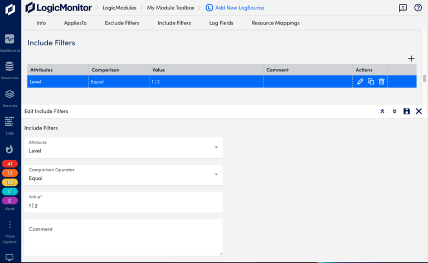The width and height of the screenshot is (428, 263).
Task: Expand the Comparison Operator dropdown
Action: click(216, 175)
